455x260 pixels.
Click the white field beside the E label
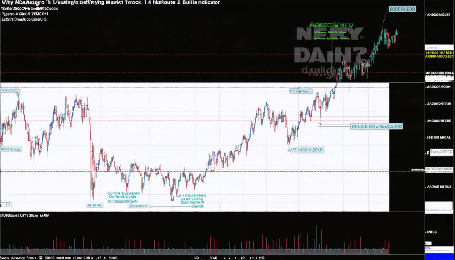click(x=442, y=152)
